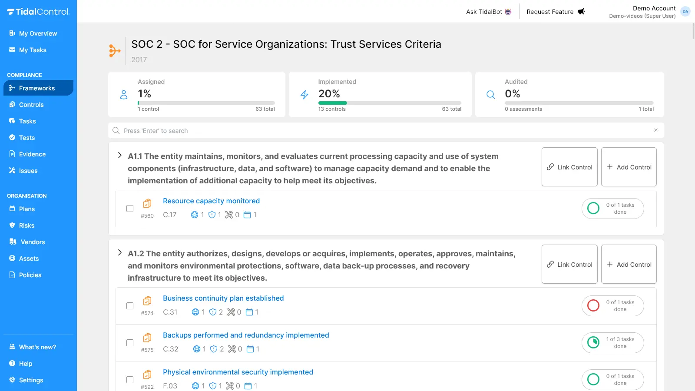Expand the A1.1 criteria section
The image size is (695, 391).
[x=120, y=156]
